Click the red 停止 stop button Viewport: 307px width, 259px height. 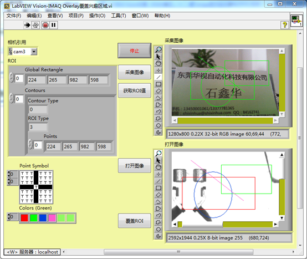(x=135, y=50)
